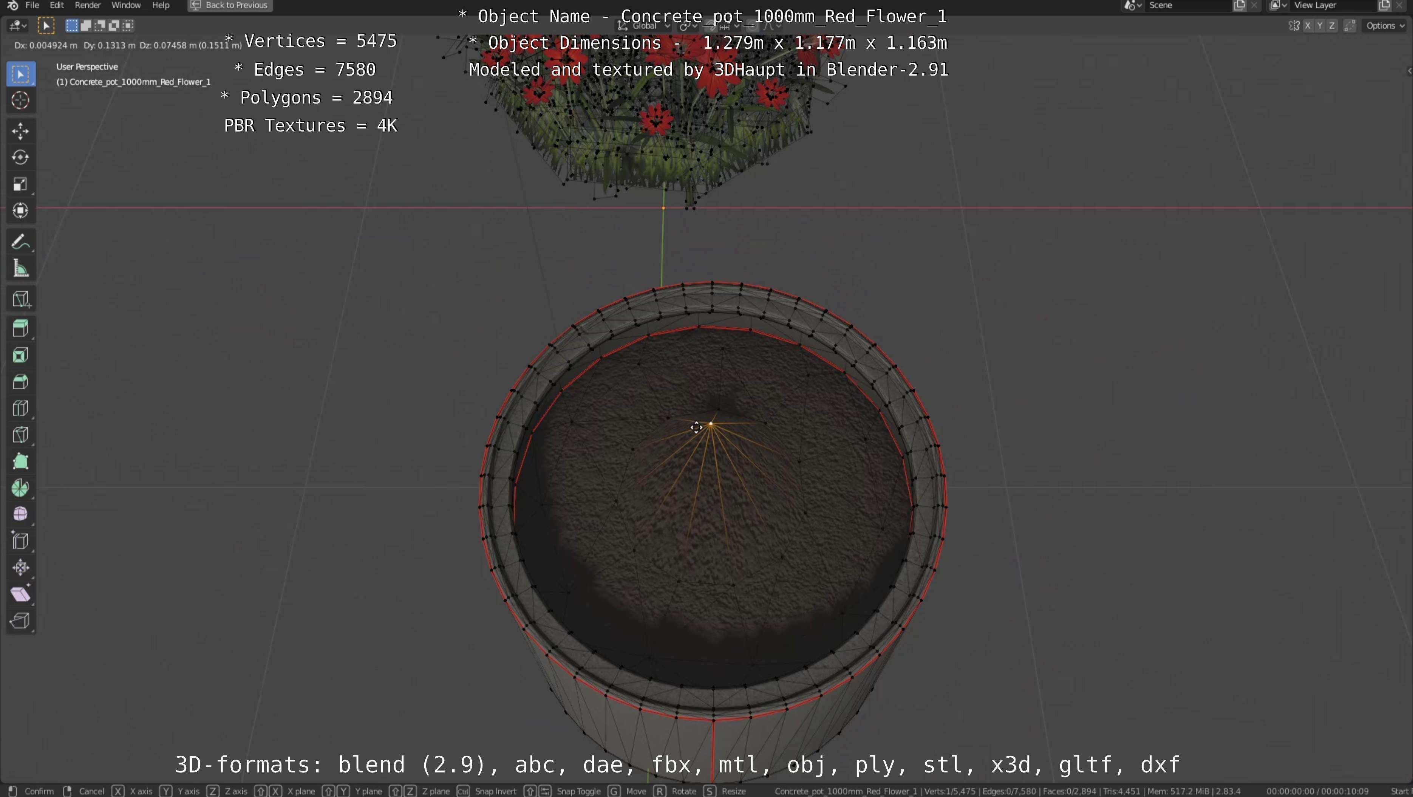Viewport: 1413px width, 797px height.
Task: Toggle Auto Merge vertices
Action: pos(1350,26)
